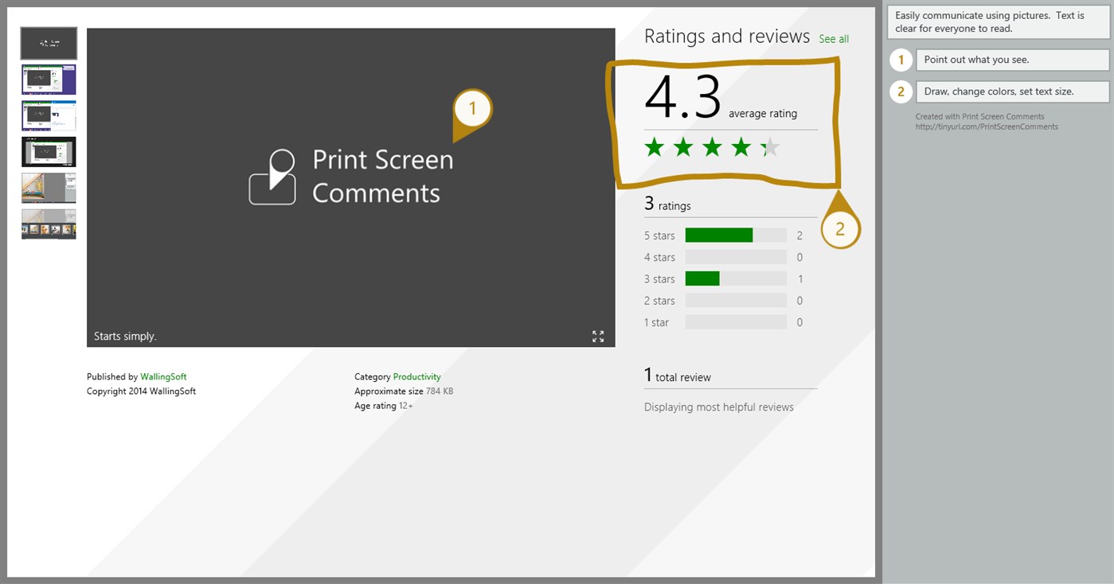This screenshot has width=1114, height=584.
Task: Follow the See all reviews link
Action: pos(834,39)
